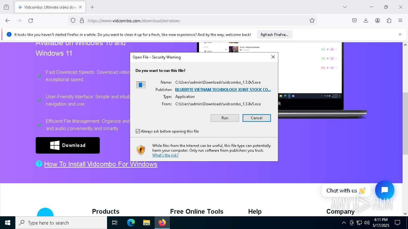Click the Firefox taskbar icon
408x229 pixels.
tap(162, 223)
